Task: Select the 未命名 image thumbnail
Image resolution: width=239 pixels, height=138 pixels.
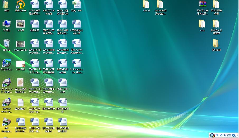Action: [21, 24]
